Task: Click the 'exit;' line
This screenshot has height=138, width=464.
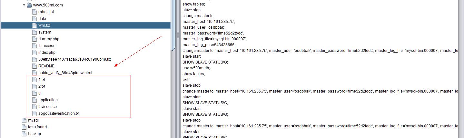Action: pos(186,80)
